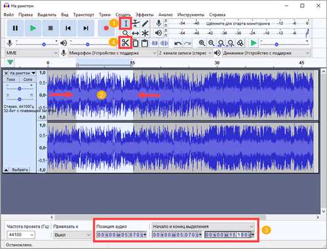The image size is (327, 249).
Task: Mute the track with Тихо button
Action: 11,79
